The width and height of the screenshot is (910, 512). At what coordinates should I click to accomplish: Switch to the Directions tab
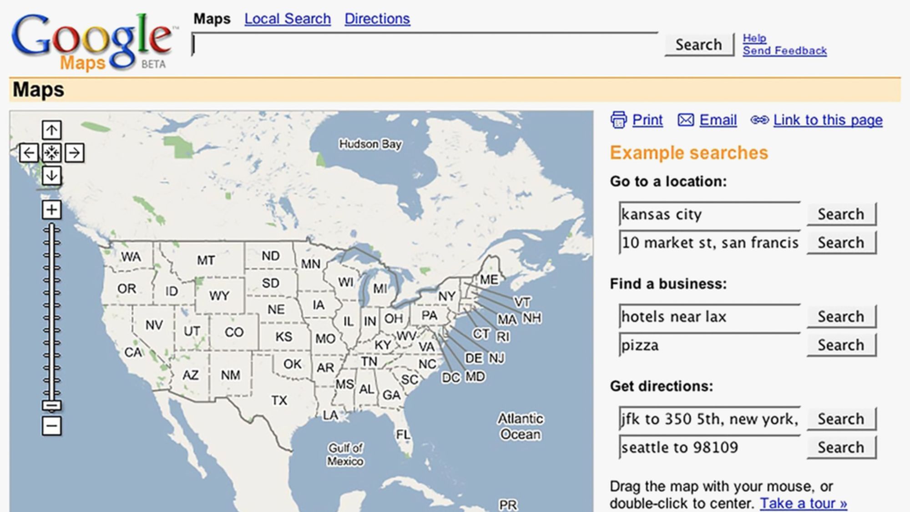[x=377, y=19]
